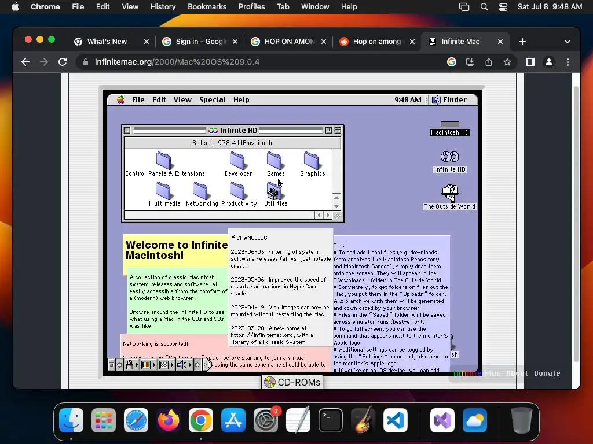Open the macOS Bookmarks menu

[207, 7]
